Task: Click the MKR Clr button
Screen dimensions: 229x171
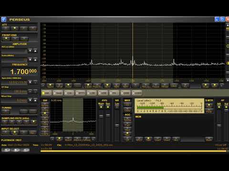Action: pyautogui.click(x=127, y=104)
